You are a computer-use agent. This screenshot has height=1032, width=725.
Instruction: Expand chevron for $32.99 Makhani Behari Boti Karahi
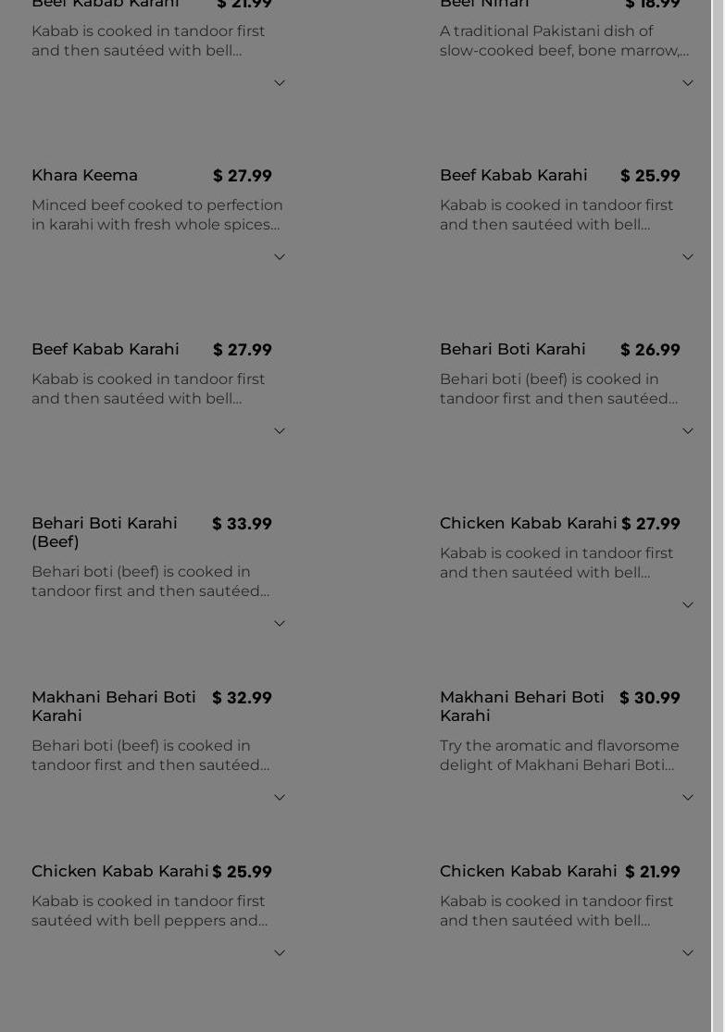(280, 798)
